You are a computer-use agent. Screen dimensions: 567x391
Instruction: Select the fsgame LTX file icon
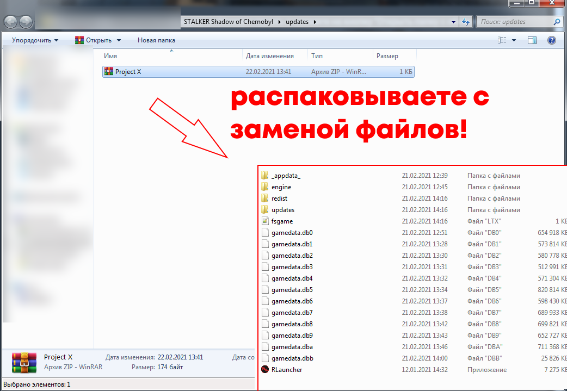point(265,221)
